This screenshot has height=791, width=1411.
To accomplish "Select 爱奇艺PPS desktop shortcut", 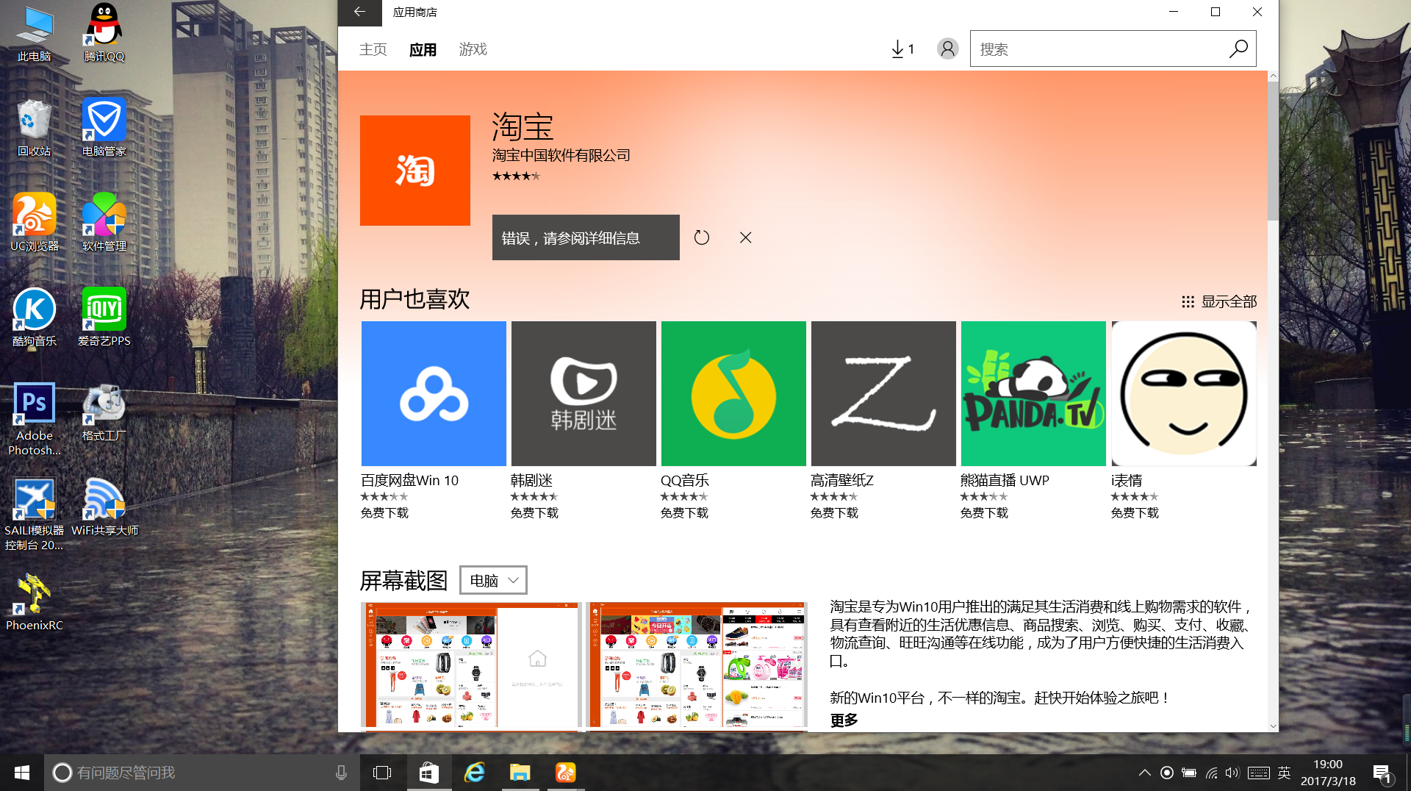I will point(104,318).
